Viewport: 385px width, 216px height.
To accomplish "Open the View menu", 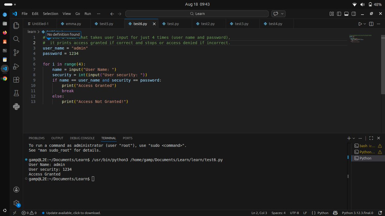I will 67,14.
